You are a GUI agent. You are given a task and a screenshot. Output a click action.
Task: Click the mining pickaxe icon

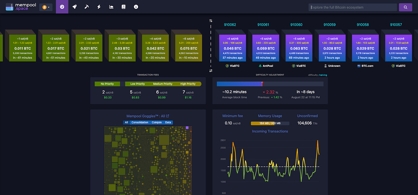(x=87, y=7)
